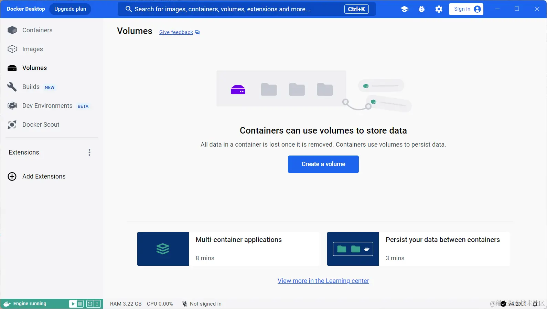Image resolution: width=547 pixels, height=309 pixels.
Task: Open the Give feedback link
Action: (x=176, y=32)
